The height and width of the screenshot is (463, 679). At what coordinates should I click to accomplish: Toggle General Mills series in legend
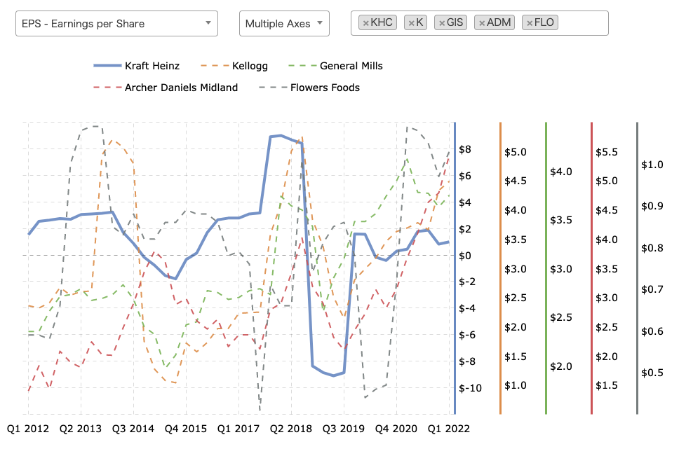[x=335, y=66]
